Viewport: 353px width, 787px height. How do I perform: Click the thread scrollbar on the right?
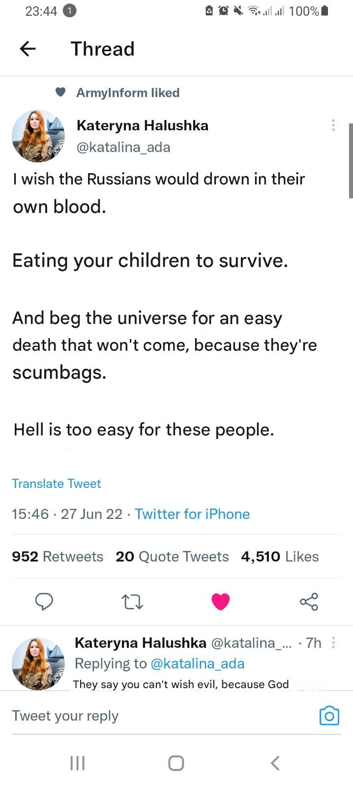[351, 161]
